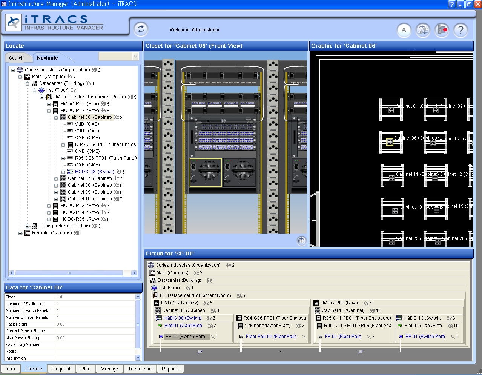Open the Technician tab
The image size is (482, 375).
point(140,369)
